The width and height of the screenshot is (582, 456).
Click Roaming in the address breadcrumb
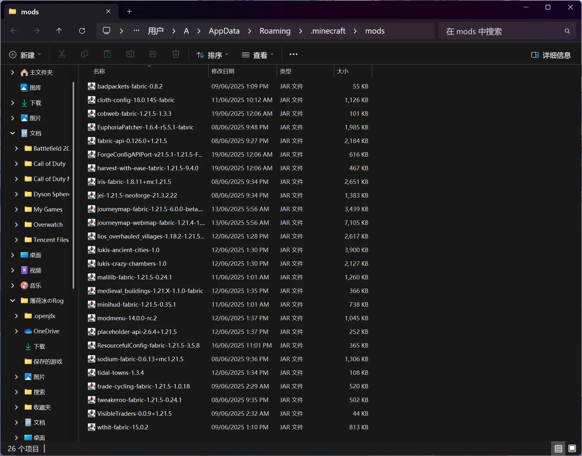275,31
